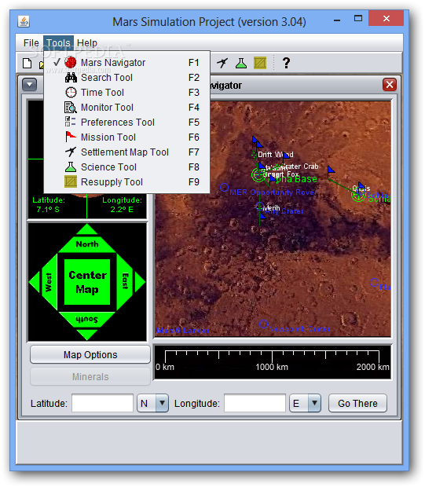Click the Map Options button

tap(90, 354)
